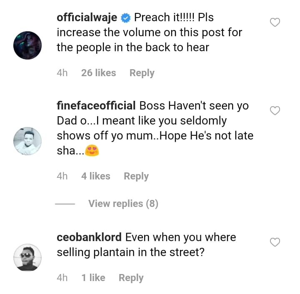Viewport: 300px width, 294px height.
Task: View who gave 4 likes
Action: pyautogui.click(x=96, y=176)
